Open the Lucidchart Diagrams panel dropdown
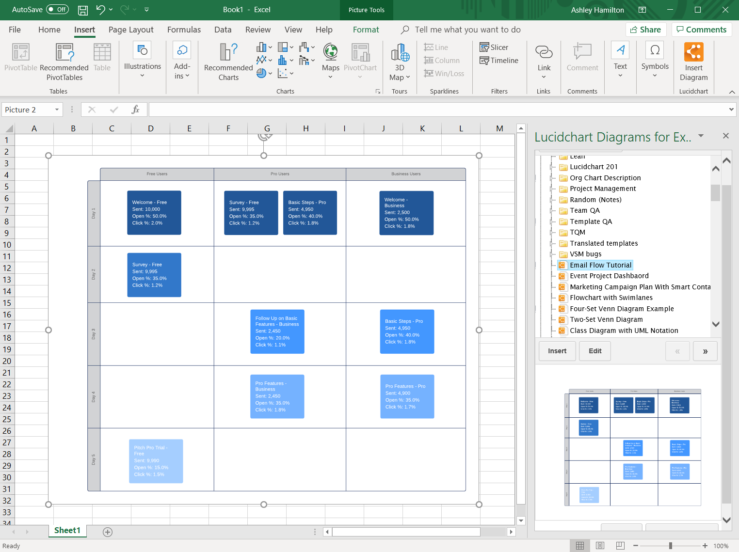Viewport: 739px width, 552px height. point(701,136)
